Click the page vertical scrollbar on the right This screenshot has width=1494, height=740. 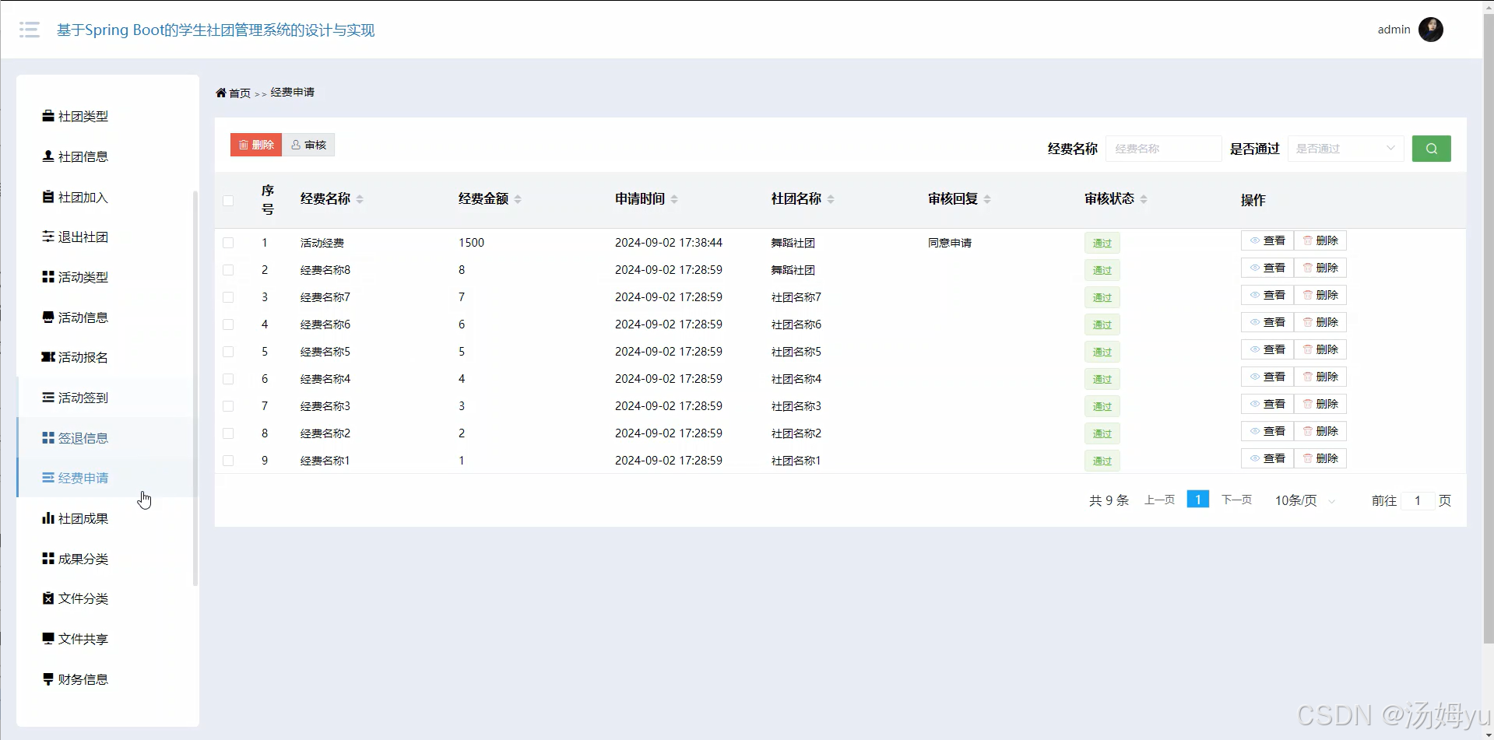(x=1489, y=327)
